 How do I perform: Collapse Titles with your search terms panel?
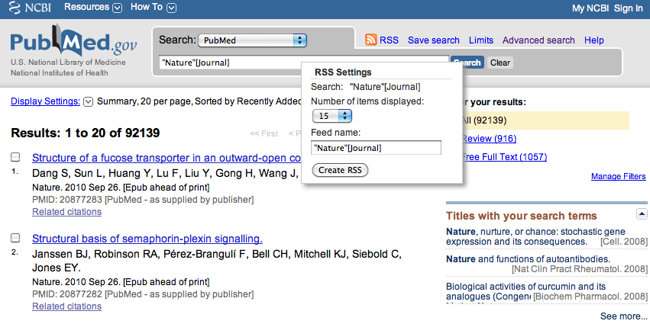point(642,214)
